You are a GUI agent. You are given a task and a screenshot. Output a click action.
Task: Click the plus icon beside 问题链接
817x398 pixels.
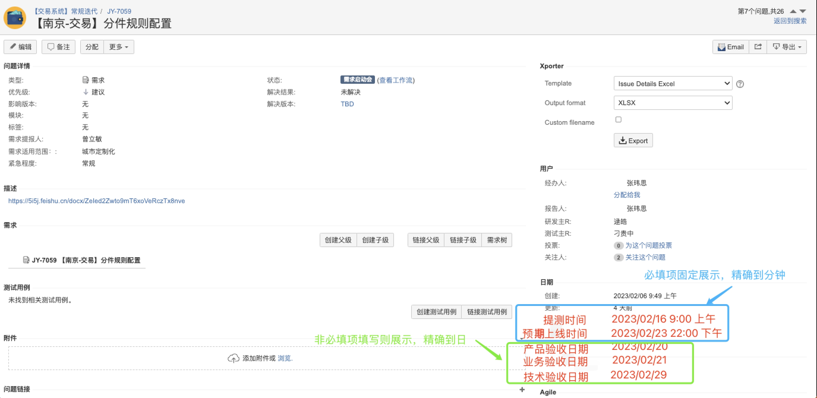pos(522,389)
